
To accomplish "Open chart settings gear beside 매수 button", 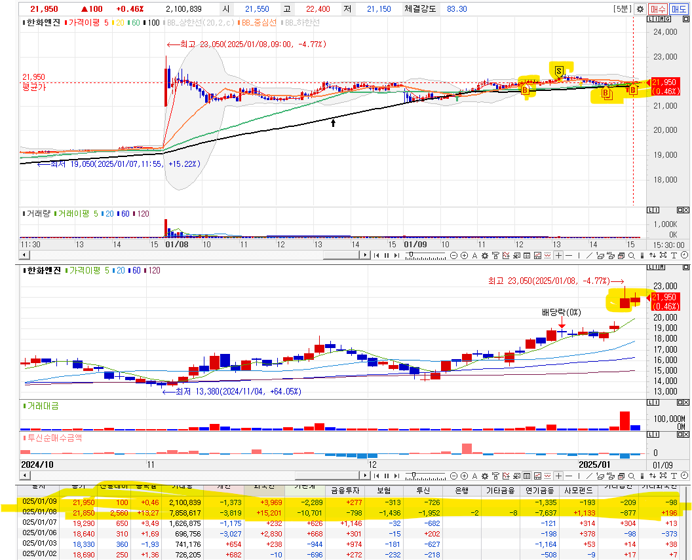I will click(x=640, y=9).
